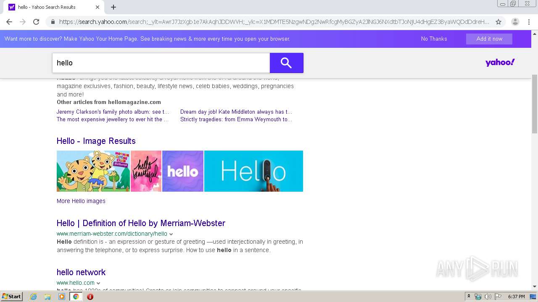Open the hello beautiful pink image thumbnail

coord(146,171)
